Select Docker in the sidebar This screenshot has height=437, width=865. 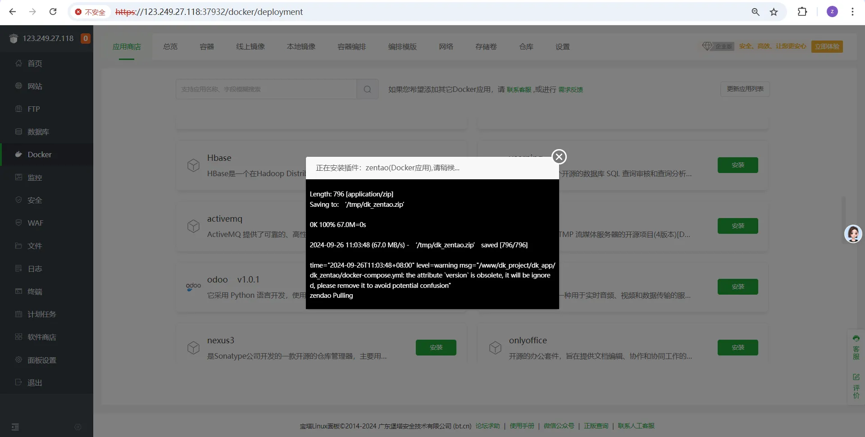coord(47,155)
